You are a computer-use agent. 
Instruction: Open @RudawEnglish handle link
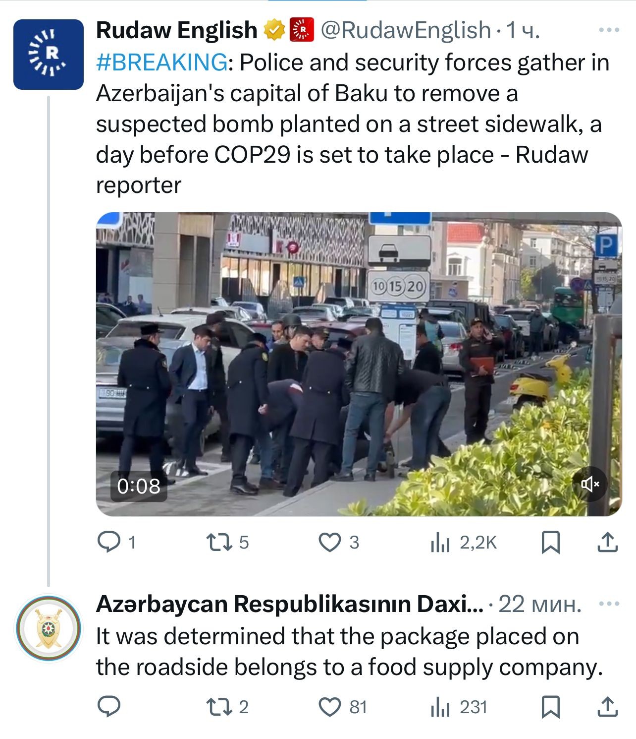(406, 30)
